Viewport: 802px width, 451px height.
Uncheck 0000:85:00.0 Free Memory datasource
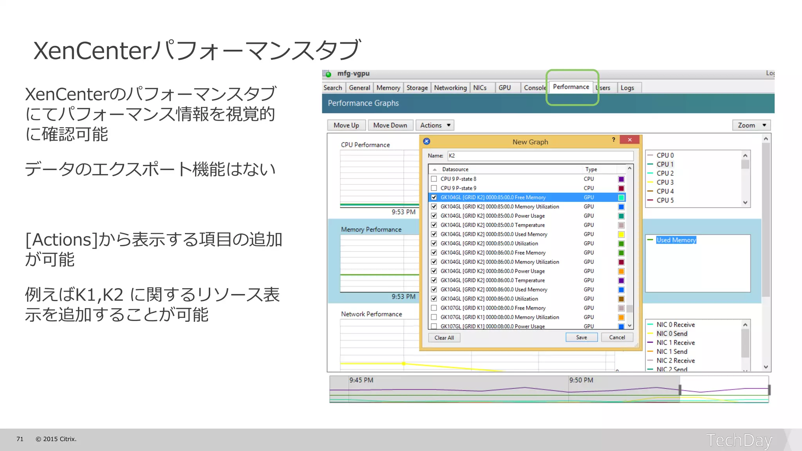point(434,197)
